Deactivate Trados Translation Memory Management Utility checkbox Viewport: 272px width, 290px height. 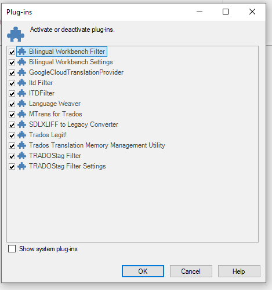12,146
